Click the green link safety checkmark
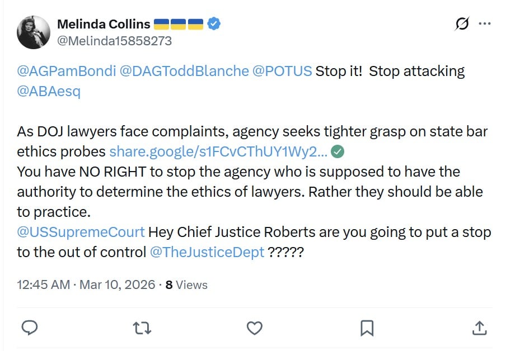 [338, 151]
